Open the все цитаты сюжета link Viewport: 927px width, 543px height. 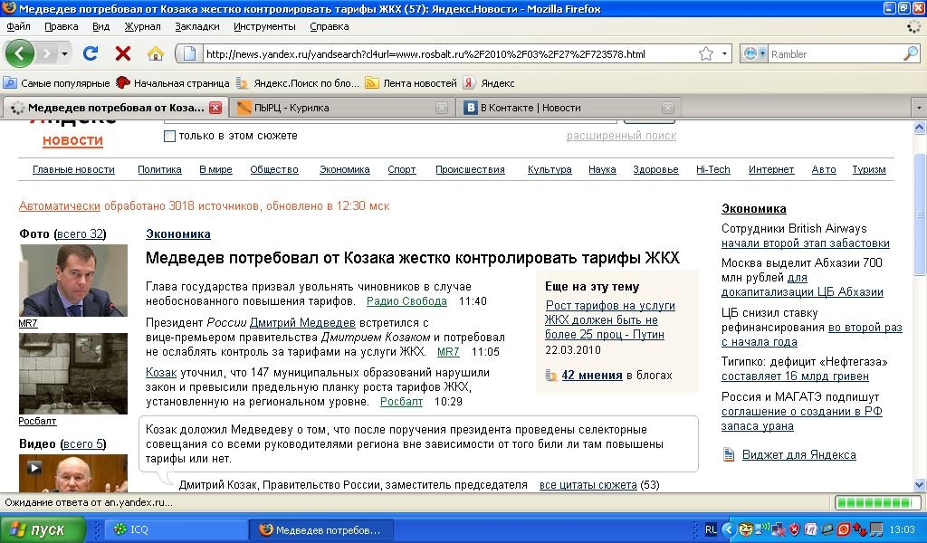(x=588, y=485)
